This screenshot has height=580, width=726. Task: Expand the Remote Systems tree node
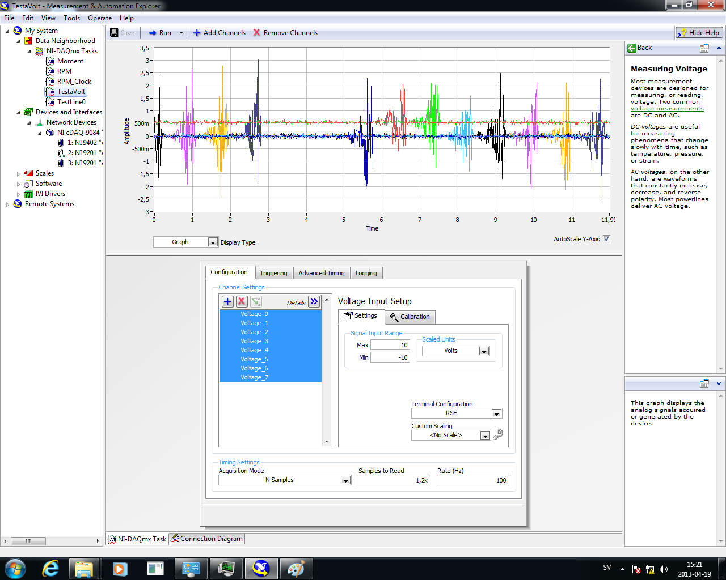7,204
